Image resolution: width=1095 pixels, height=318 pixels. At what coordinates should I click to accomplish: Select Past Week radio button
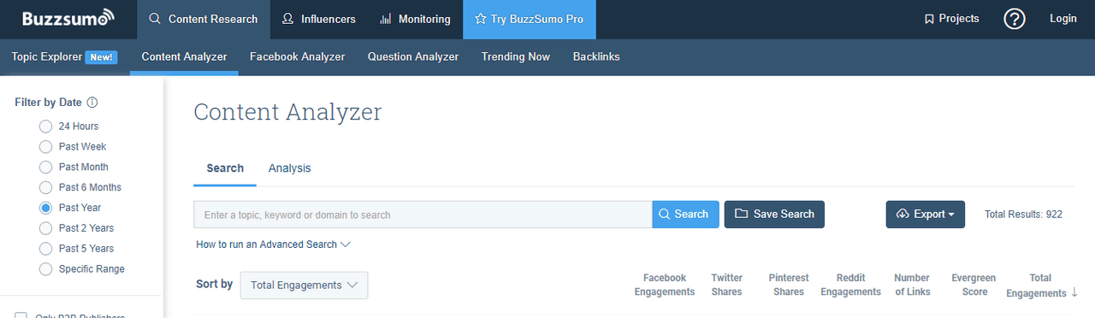click(46, 147)
